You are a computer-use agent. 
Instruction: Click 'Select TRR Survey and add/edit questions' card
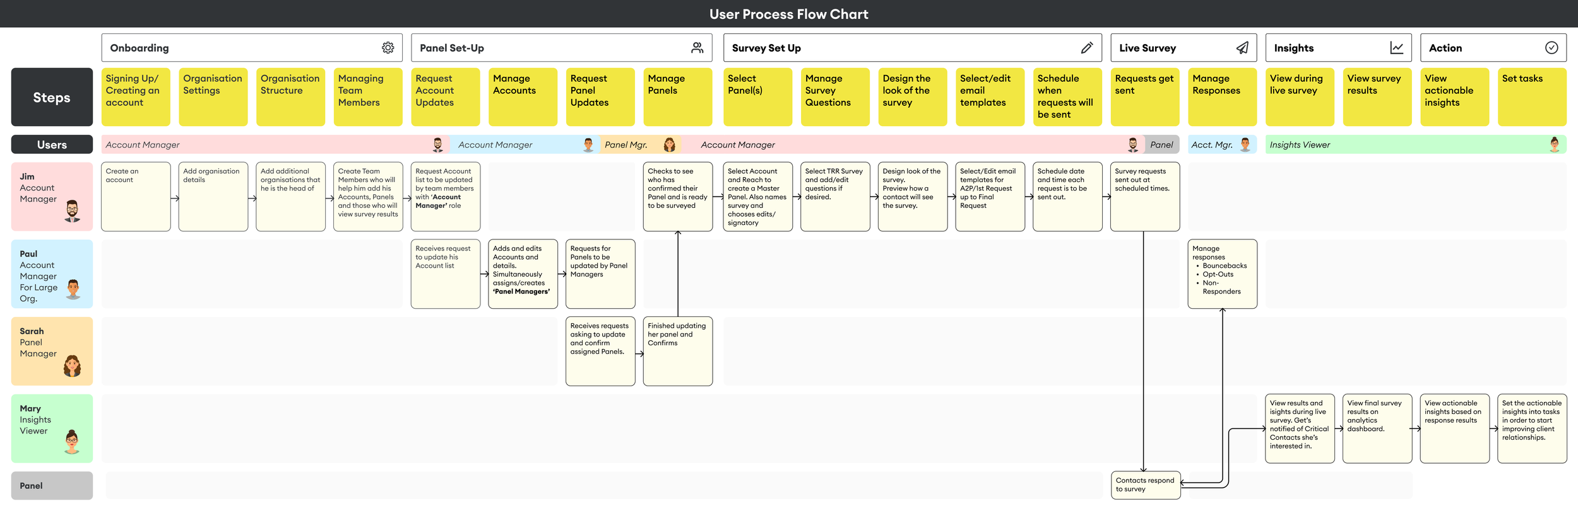(835, 197)
